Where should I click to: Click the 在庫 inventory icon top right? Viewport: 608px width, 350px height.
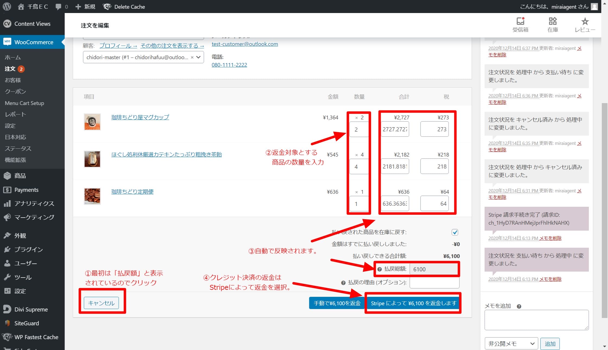(x=552, y=21)
